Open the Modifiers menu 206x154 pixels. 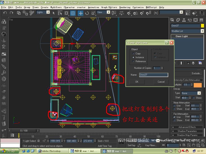(x=56, y=7)
